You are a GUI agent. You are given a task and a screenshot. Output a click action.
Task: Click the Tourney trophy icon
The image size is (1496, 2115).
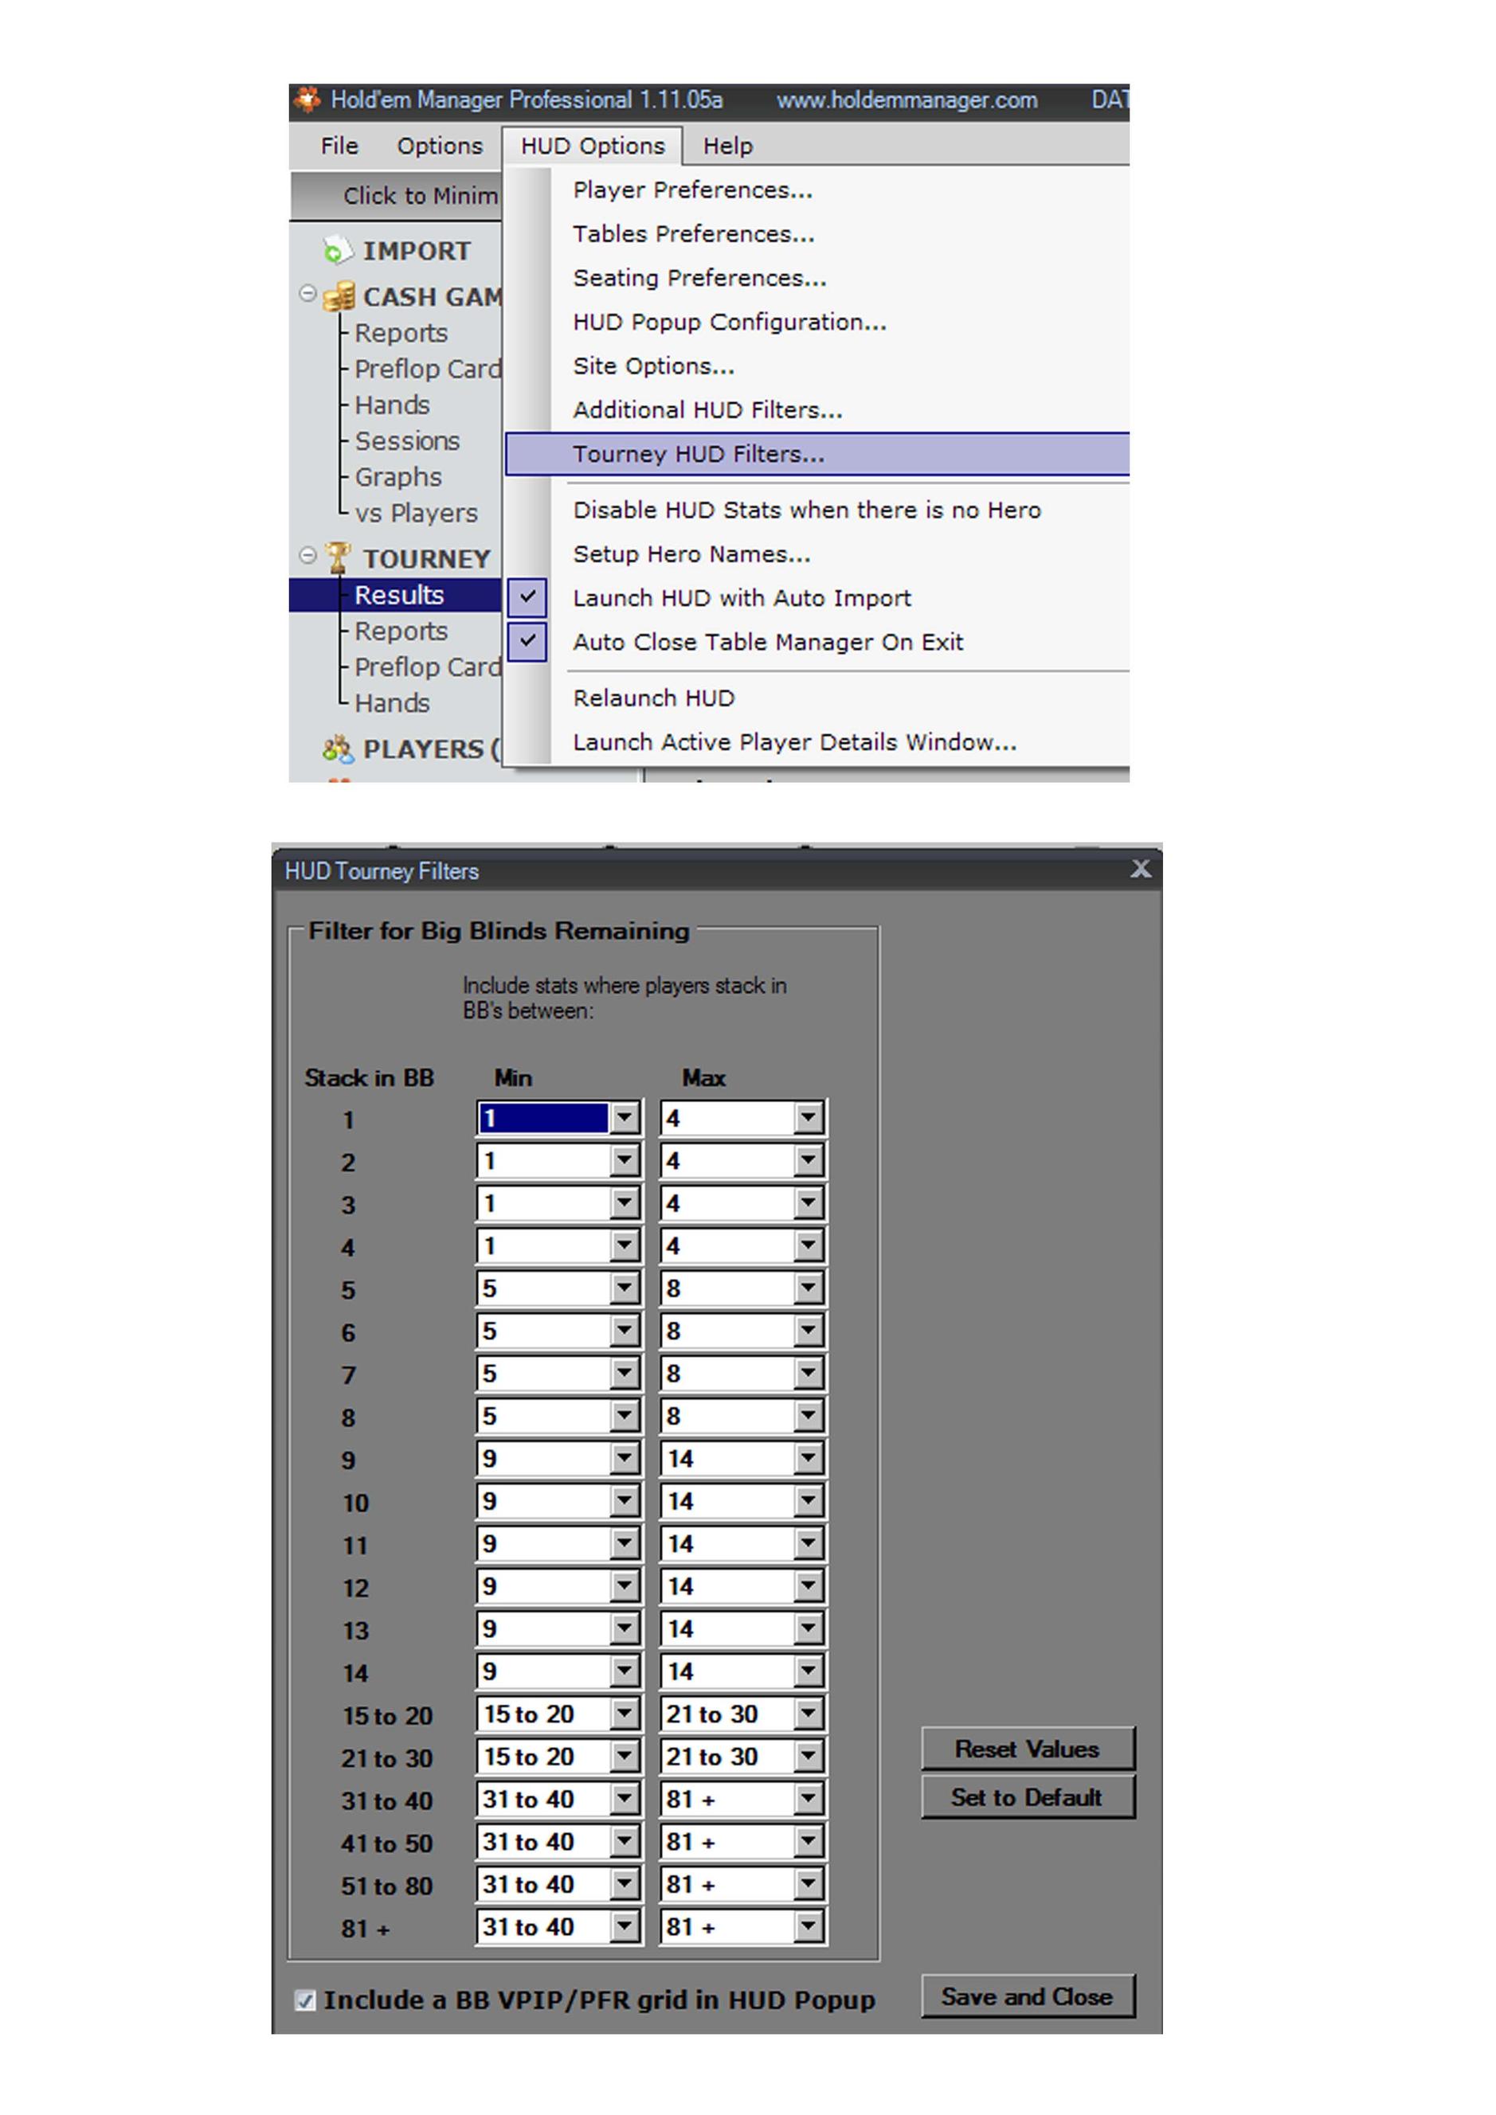click(339, 557)
